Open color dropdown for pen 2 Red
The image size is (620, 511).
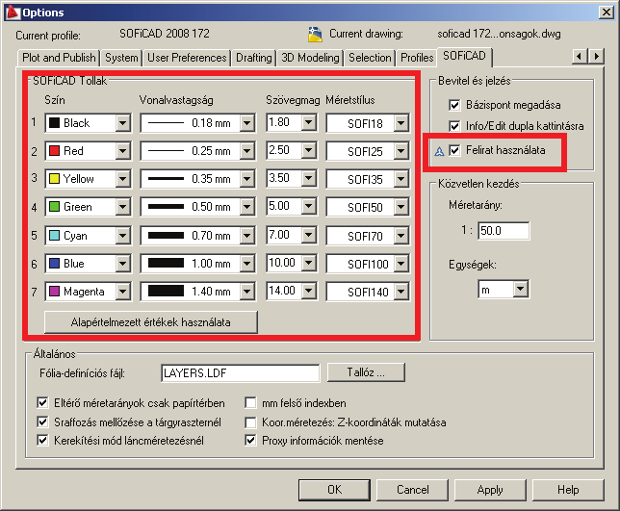(123, 151)
